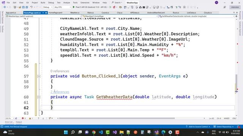Open the WeatherApp (net6.0-android) project dropdown
The height and width of the screenshot is (136, 243).
(43, 16)
